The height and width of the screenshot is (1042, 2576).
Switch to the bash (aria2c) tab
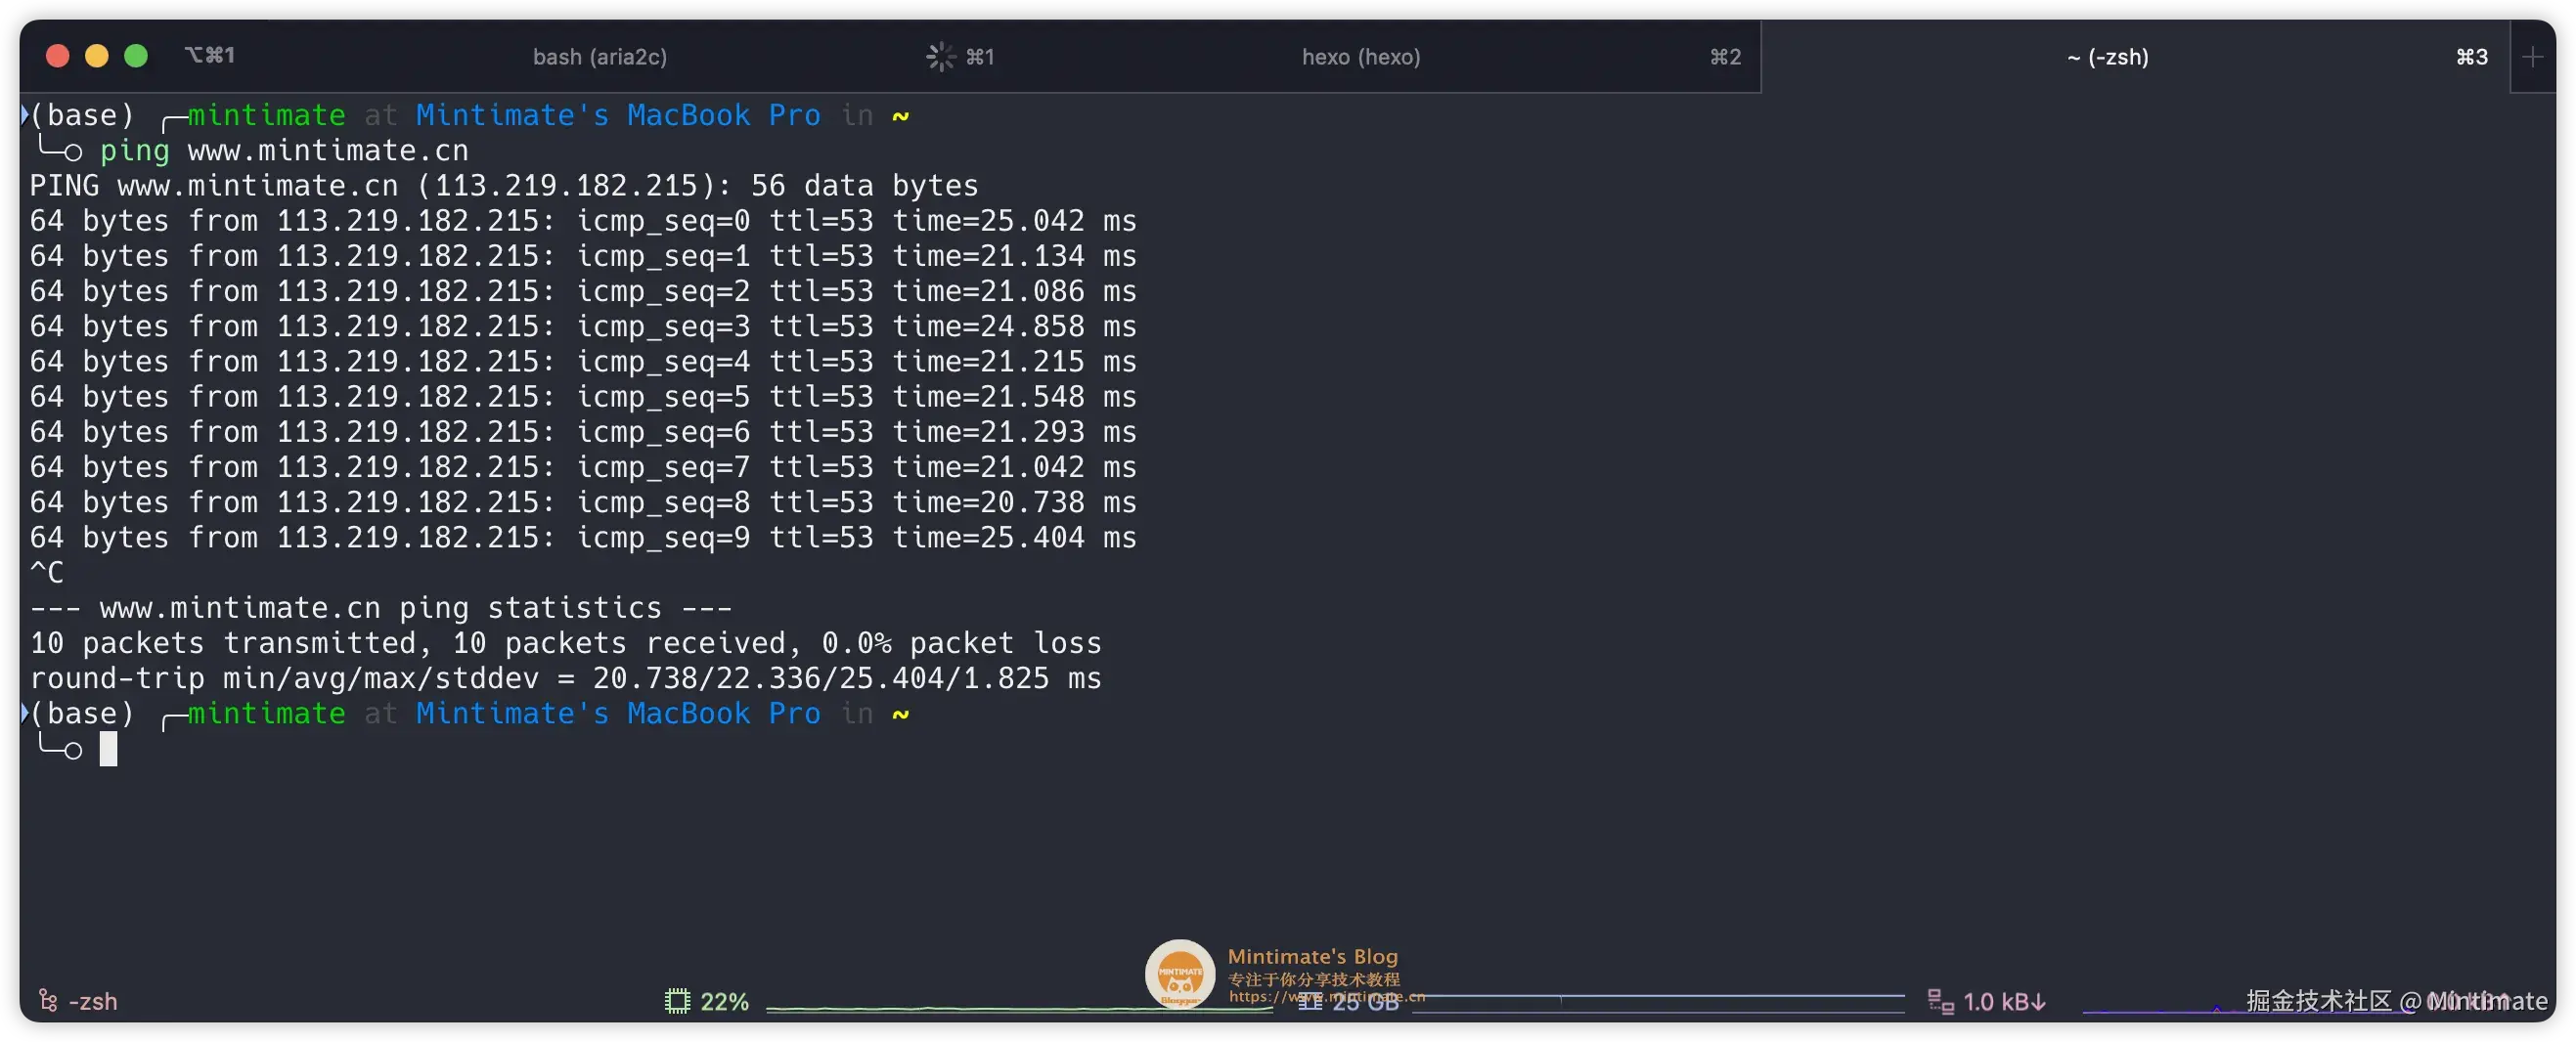point(599,57)
